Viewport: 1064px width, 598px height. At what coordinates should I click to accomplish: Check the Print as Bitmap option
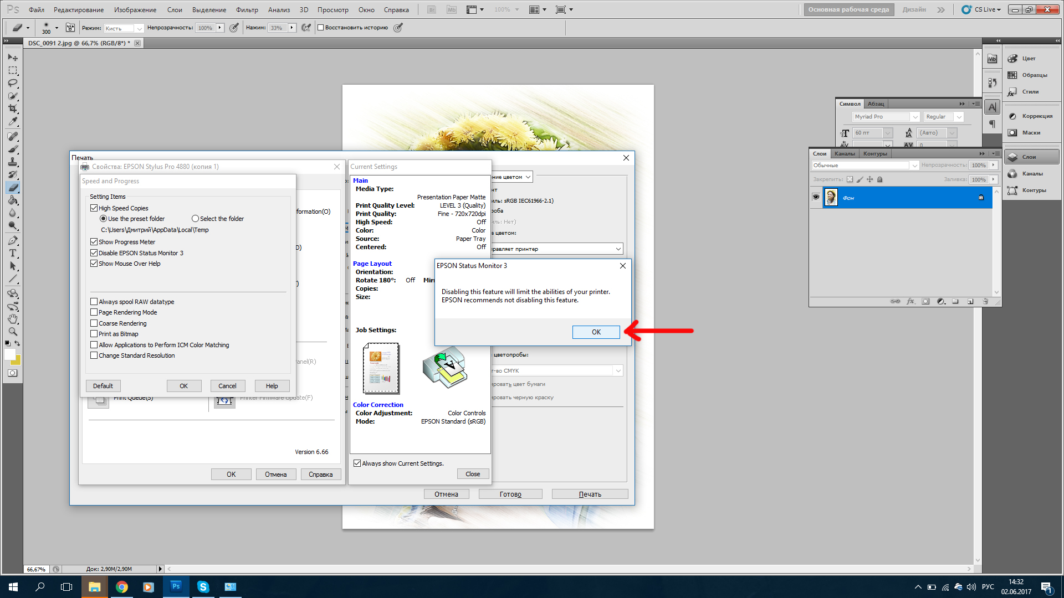pos(94,334)
